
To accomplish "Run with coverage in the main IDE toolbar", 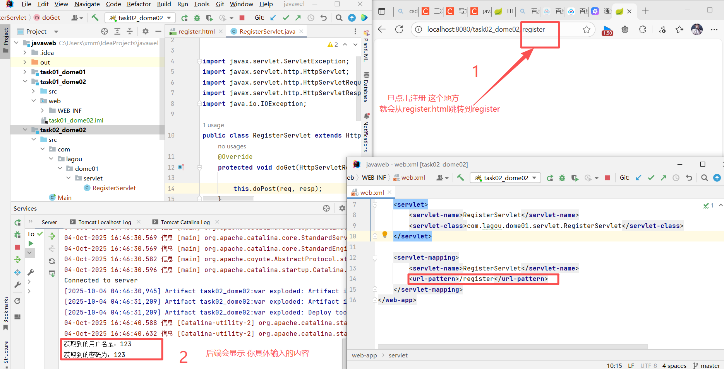I will [209, 18].
